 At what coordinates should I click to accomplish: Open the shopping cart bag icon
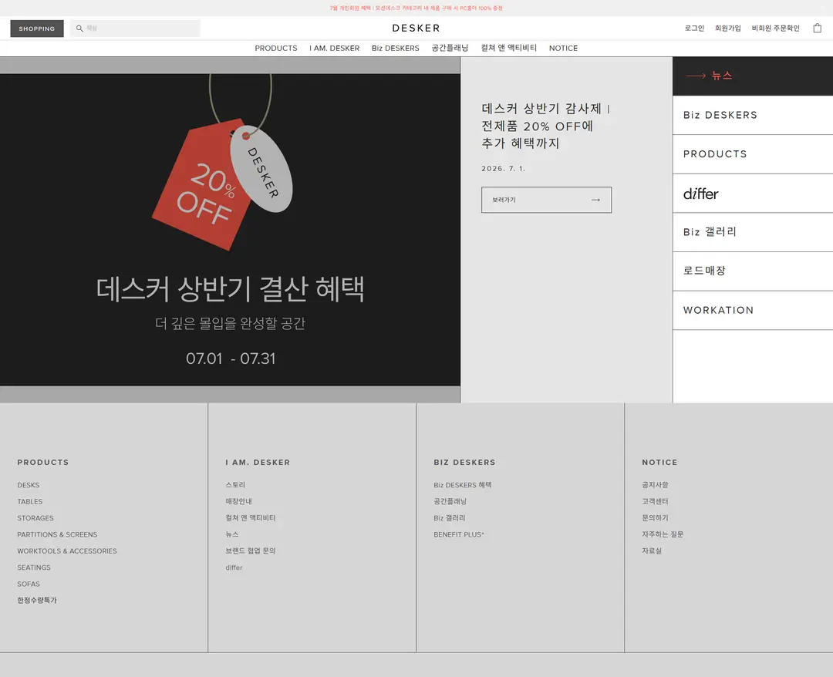click(x=817, y=28)
